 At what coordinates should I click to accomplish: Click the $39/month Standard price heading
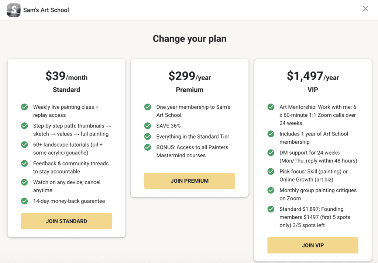(x=66, y=76)
